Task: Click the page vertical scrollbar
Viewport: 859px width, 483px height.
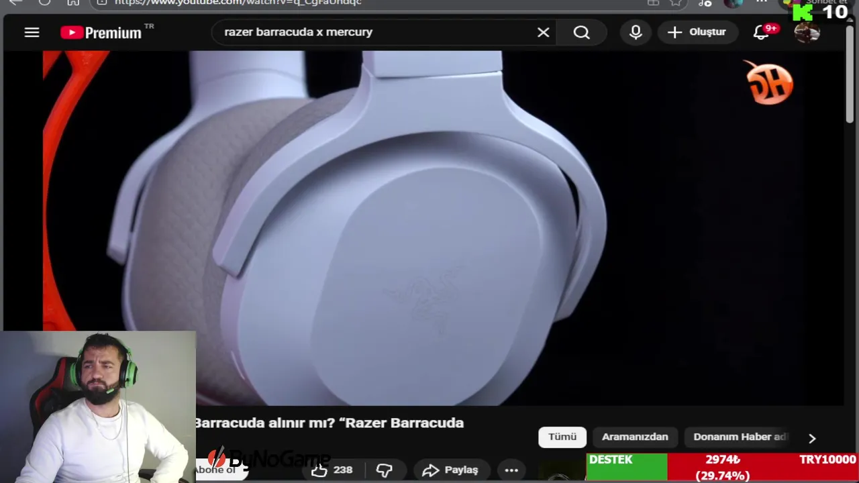Action: tap(850, 74)
